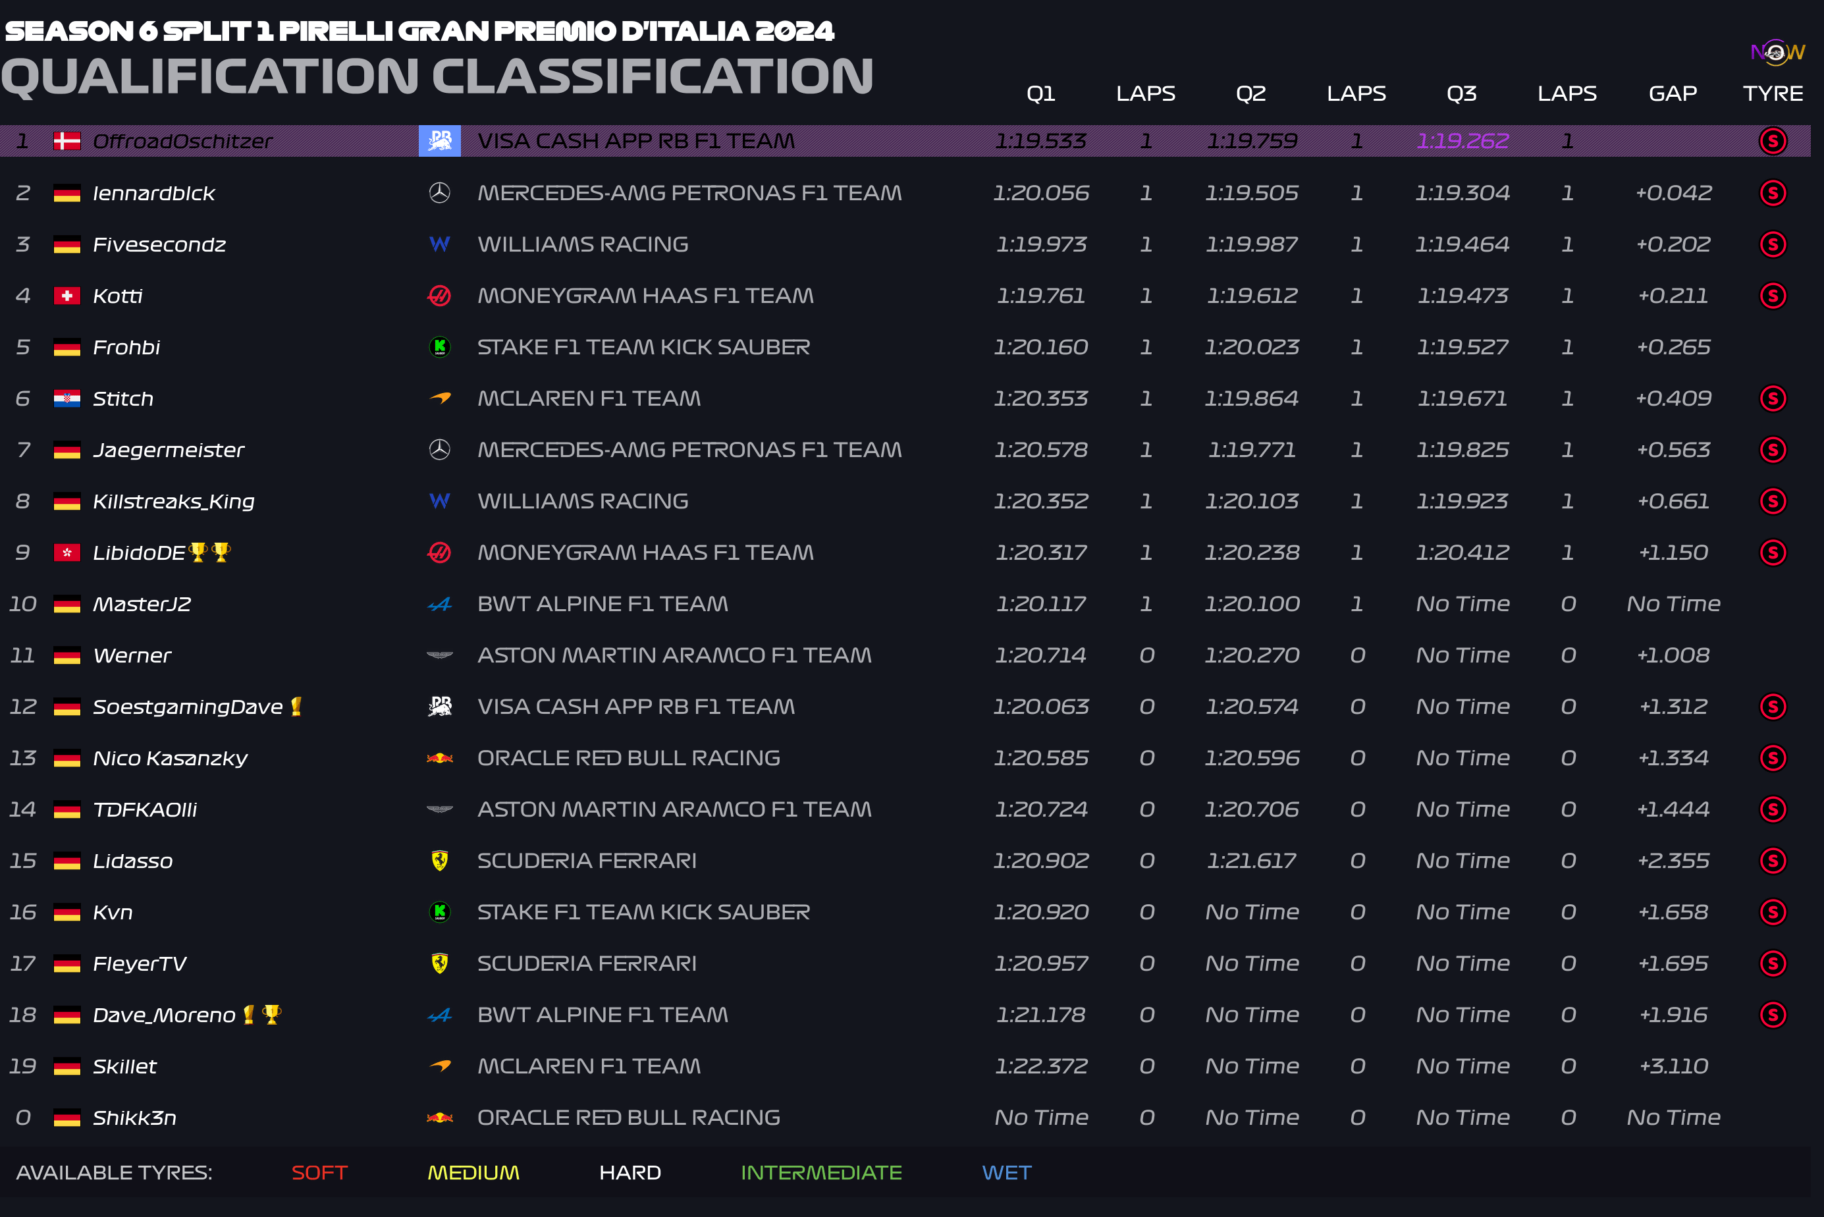Click BWT ALPINE F1 TEAM in MasterJ2's row
This screenshot has height=1217, width=1824.
603,604
